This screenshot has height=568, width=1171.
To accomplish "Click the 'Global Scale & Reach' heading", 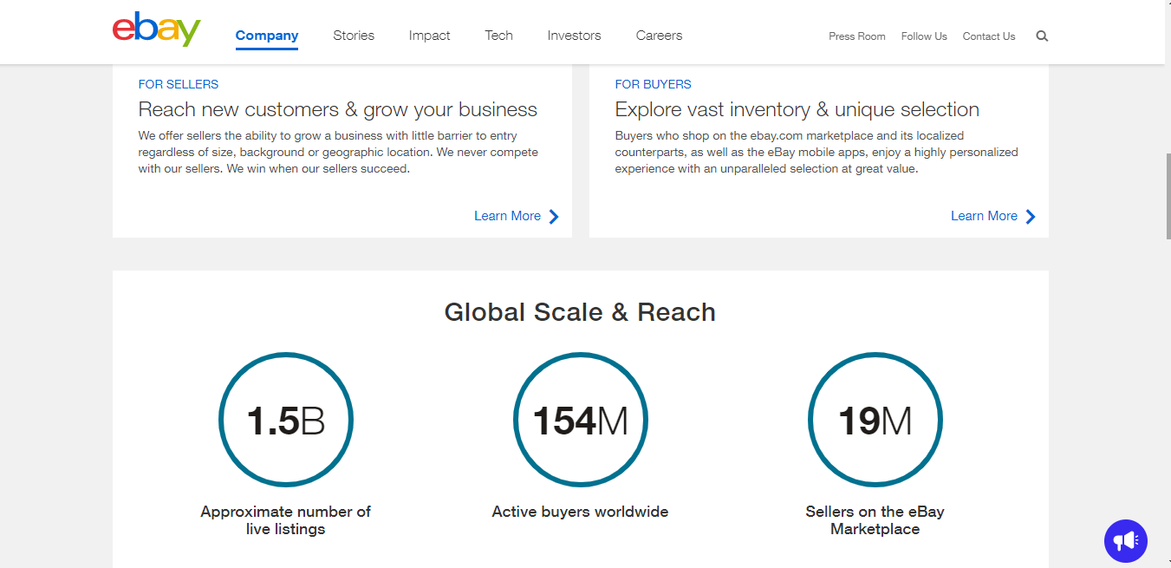I will pyautogui.click(x=580, y=312).
